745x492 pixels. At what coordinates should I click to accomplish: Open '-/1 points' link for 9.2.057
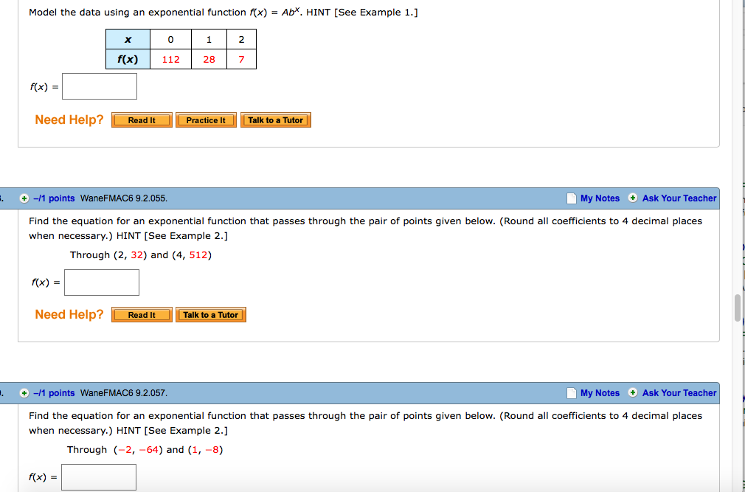tap(54, 393)
